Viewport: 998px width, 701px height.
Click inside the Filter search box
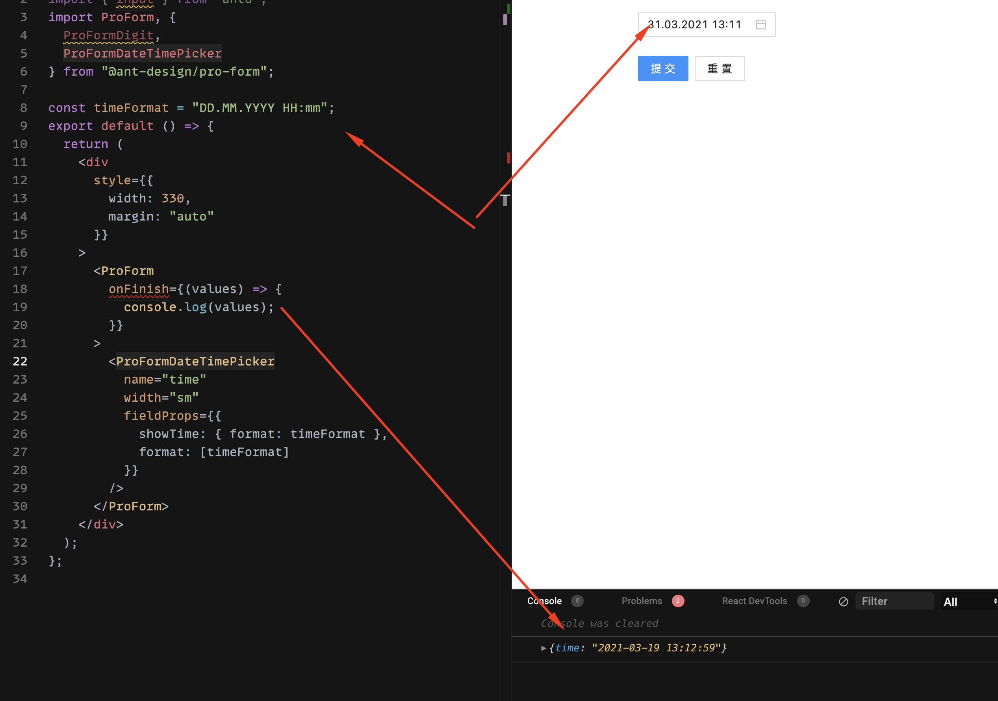click(896, 601)
